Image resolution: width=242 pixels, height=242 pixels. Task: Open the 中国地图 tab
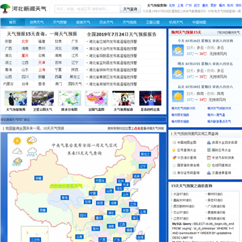pyautogui.click(x=199, y=22)
